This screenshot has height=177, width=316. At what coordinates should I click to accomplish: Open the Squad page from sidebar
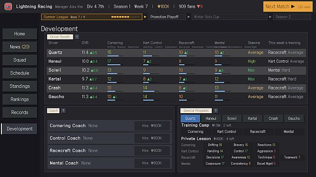[x=19, y=60]
